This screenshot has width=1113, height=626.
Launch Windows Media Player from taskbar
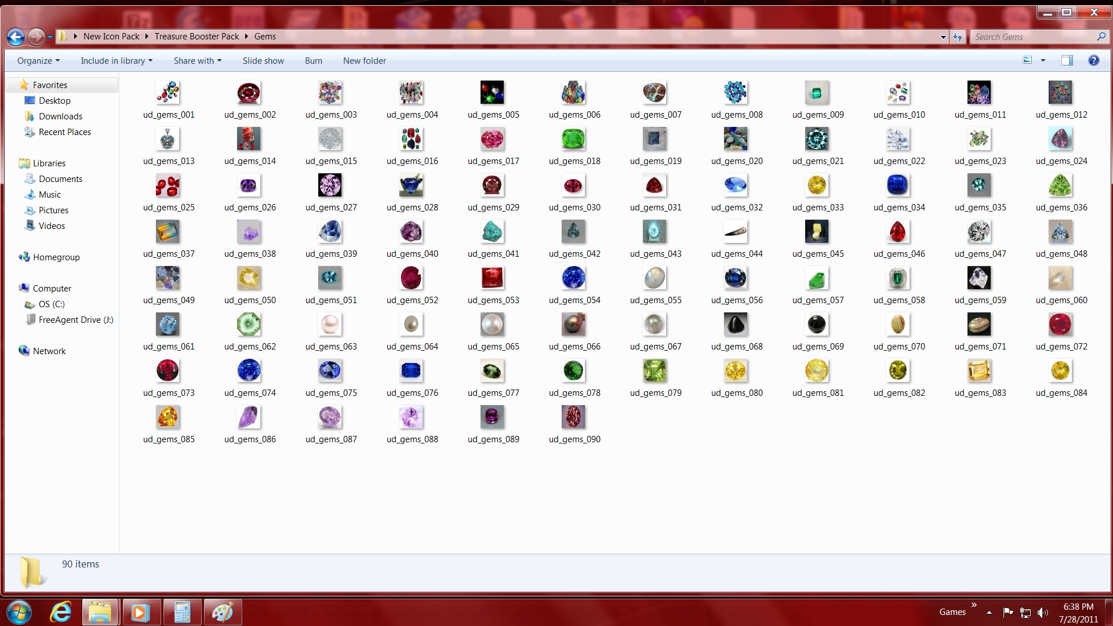pos(140,612)
